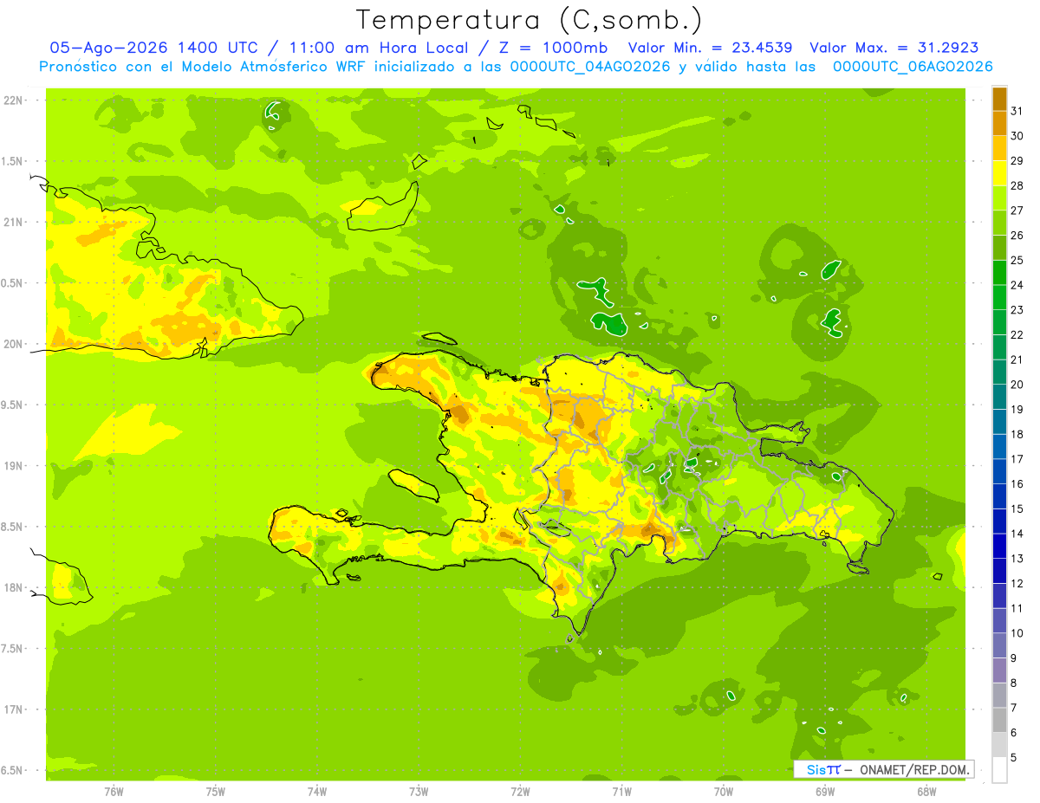Click the legend color band between 29 and 30

[999, 148]
